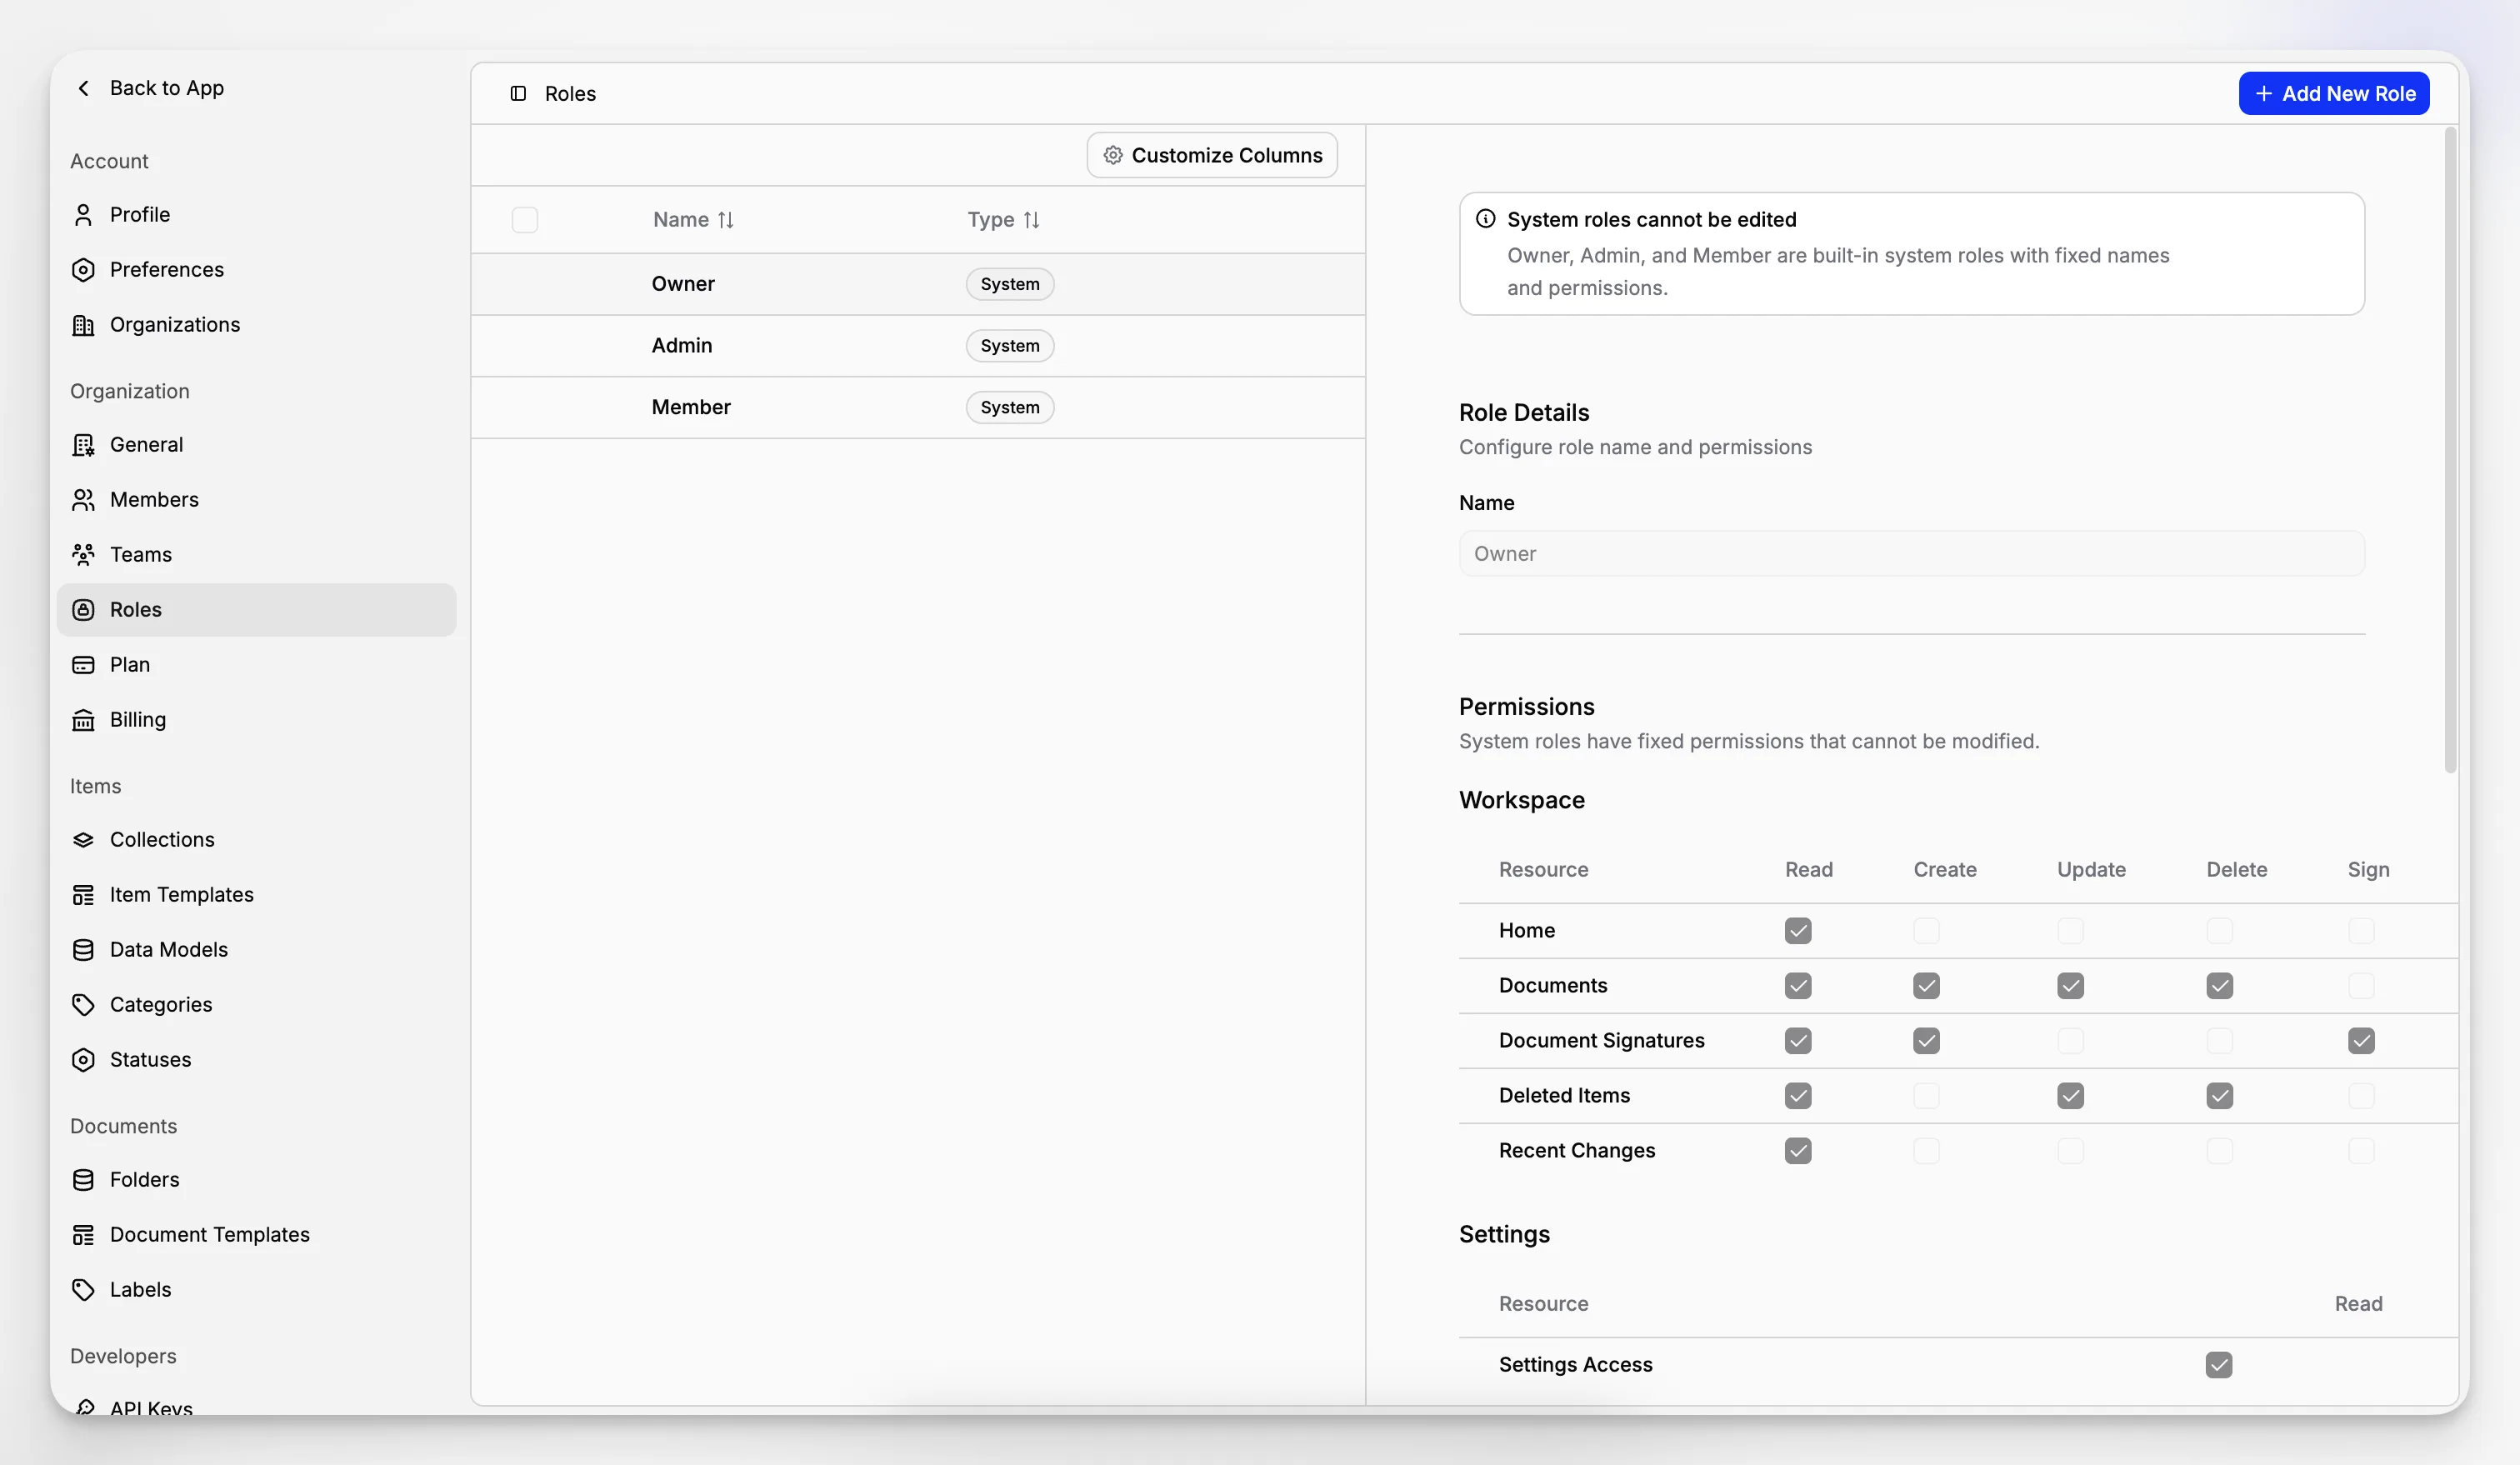Click the Profile person icon
The height and width of the screenshot is (1465, 2520).
[x=84, y=215]
